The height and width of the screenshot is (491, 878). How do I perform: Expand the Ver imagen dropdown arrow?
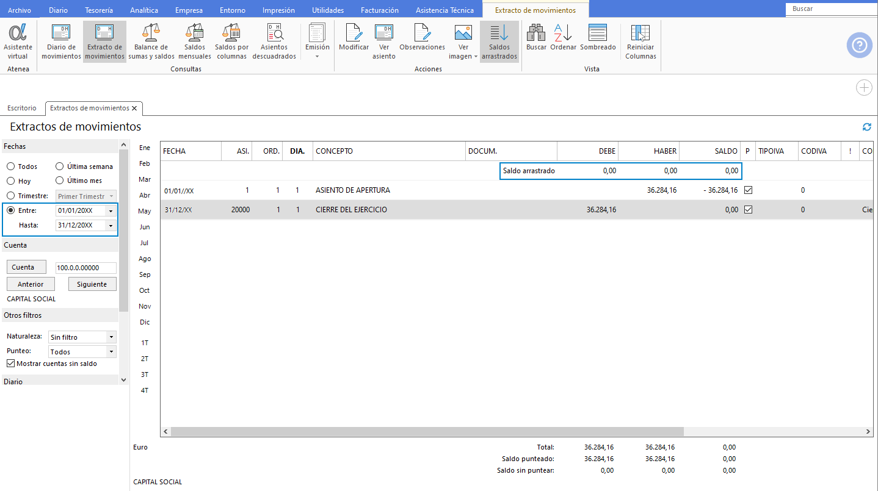coord(476,57)
